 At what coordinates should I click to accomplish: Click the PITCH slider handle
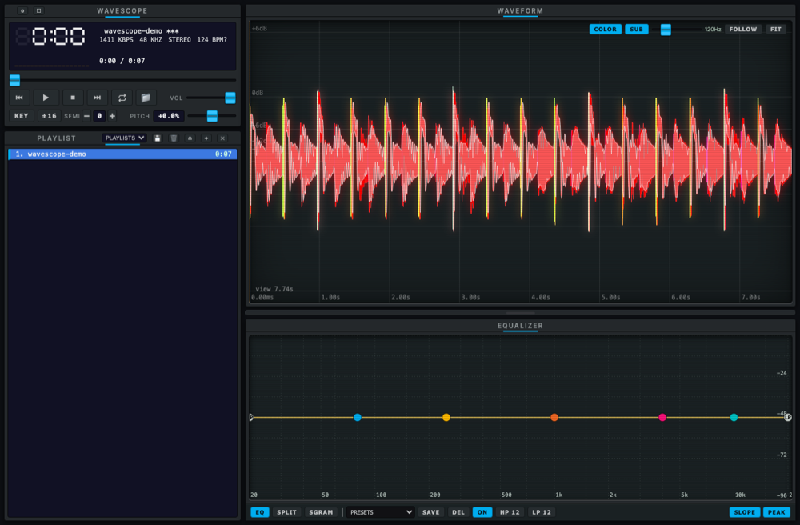click(212, 116)
